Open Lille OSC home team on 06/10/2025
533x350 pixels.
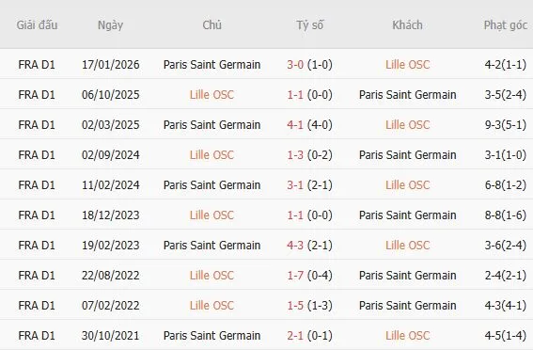point(212,95)
